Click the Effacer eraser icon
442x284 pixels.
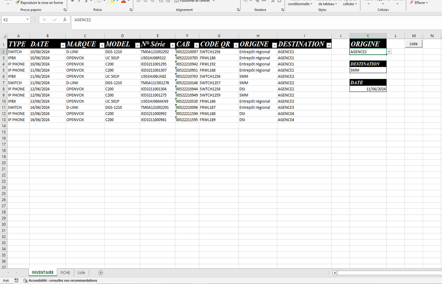(411, 3)
